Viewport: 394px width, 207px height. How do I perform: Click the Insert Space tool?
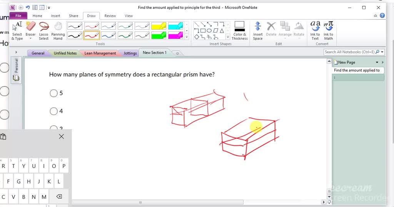pos(258,31)
